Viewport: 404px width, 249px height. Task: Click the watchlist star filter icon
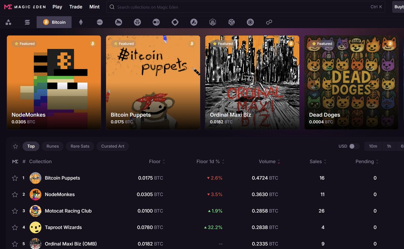point(15,146)
